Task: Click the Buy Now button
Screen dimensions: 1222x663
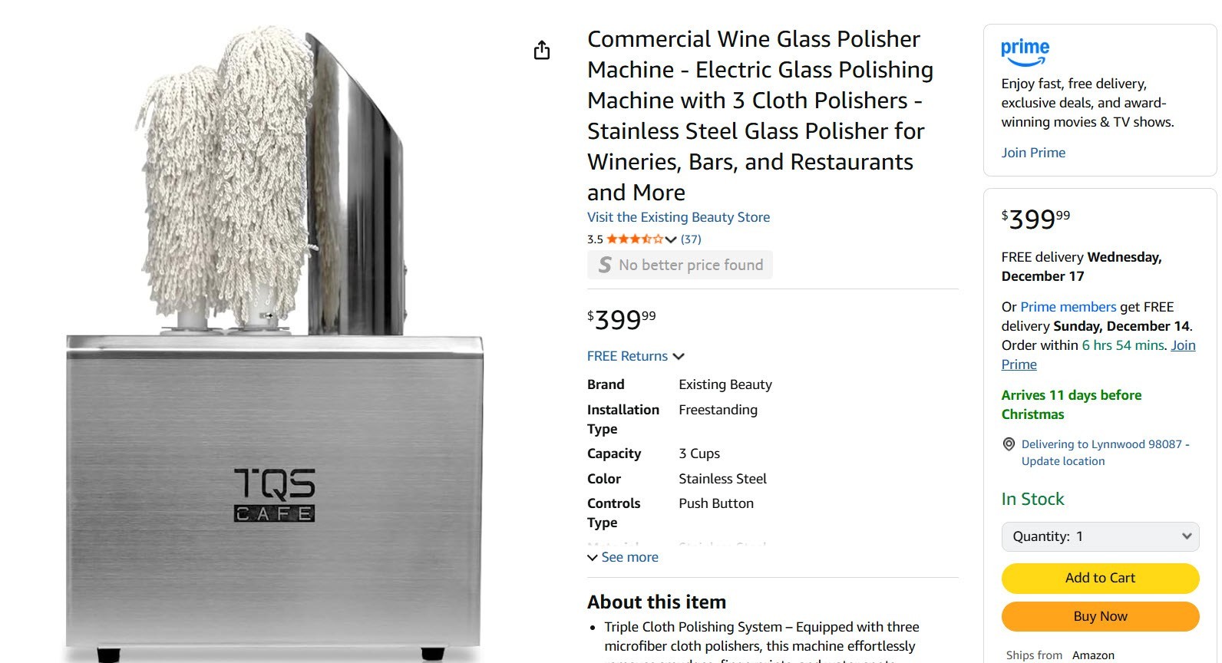Action: 1100,616
